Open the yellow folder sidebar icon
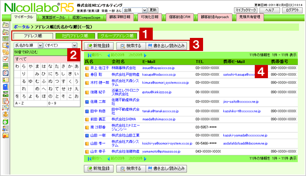 tap(6, 135)
